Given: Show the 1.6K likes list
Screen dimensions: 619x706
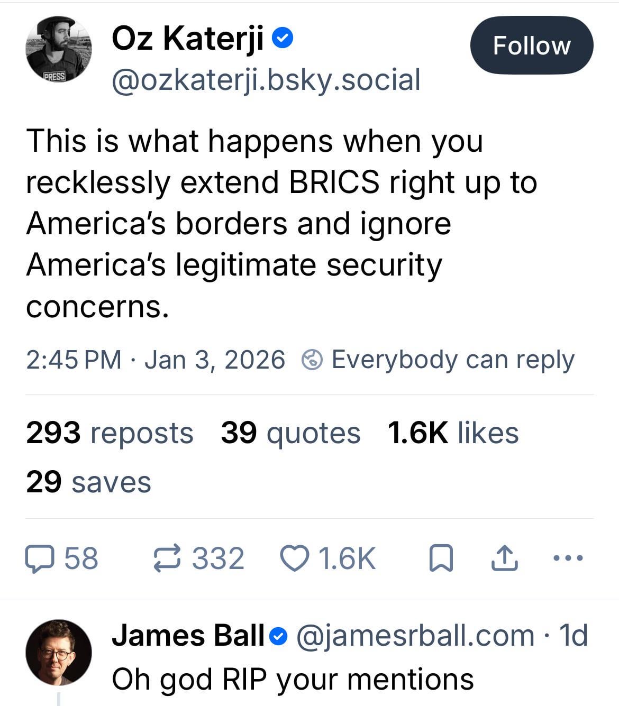Looking at the screenshot, I should (x=453, y=433).
